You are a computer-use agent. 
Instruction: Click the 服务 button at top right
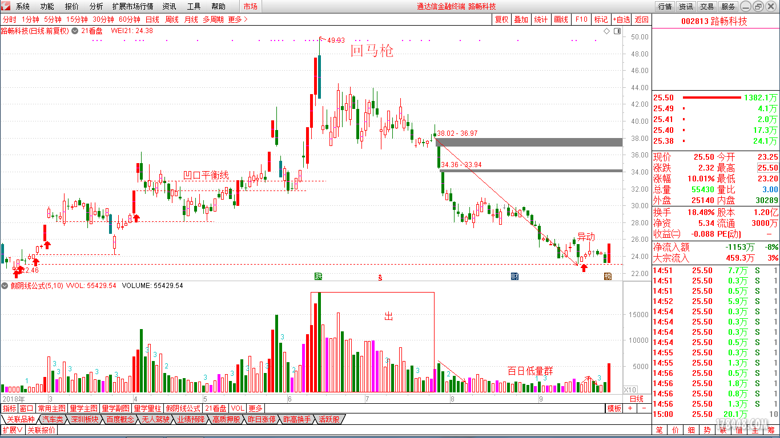point(728,6)
